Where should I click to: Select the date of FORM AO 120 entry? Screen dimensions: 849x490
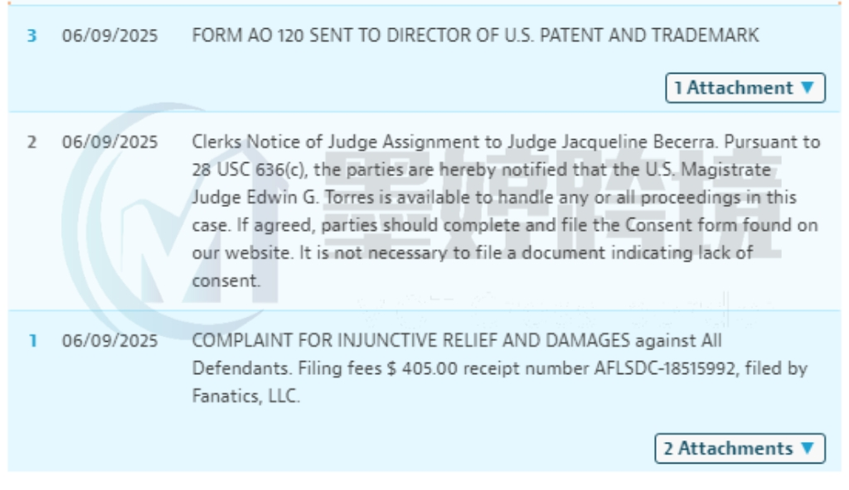tap(110, 36)
